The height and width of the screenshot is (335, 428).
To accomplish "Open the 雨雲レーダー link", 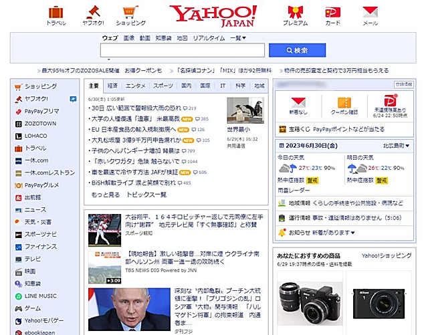I will point(294,191).
